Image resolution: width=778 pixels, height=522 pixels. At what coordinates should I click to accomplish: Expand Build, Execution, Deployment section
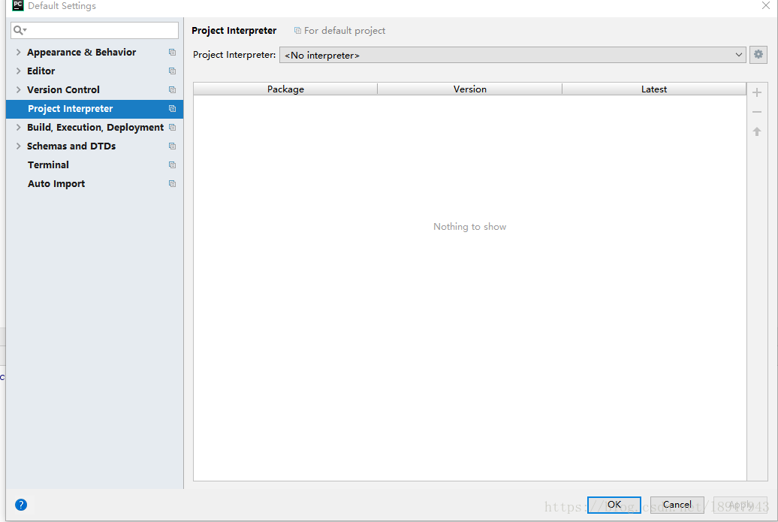click(x=18, y=128)
